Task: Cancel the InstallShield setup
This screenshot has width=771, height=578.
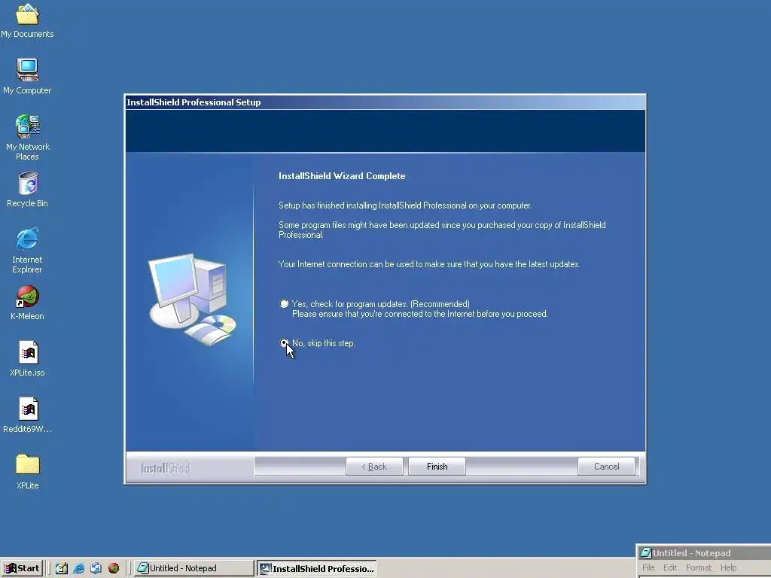Action: [x=606, y=467]
